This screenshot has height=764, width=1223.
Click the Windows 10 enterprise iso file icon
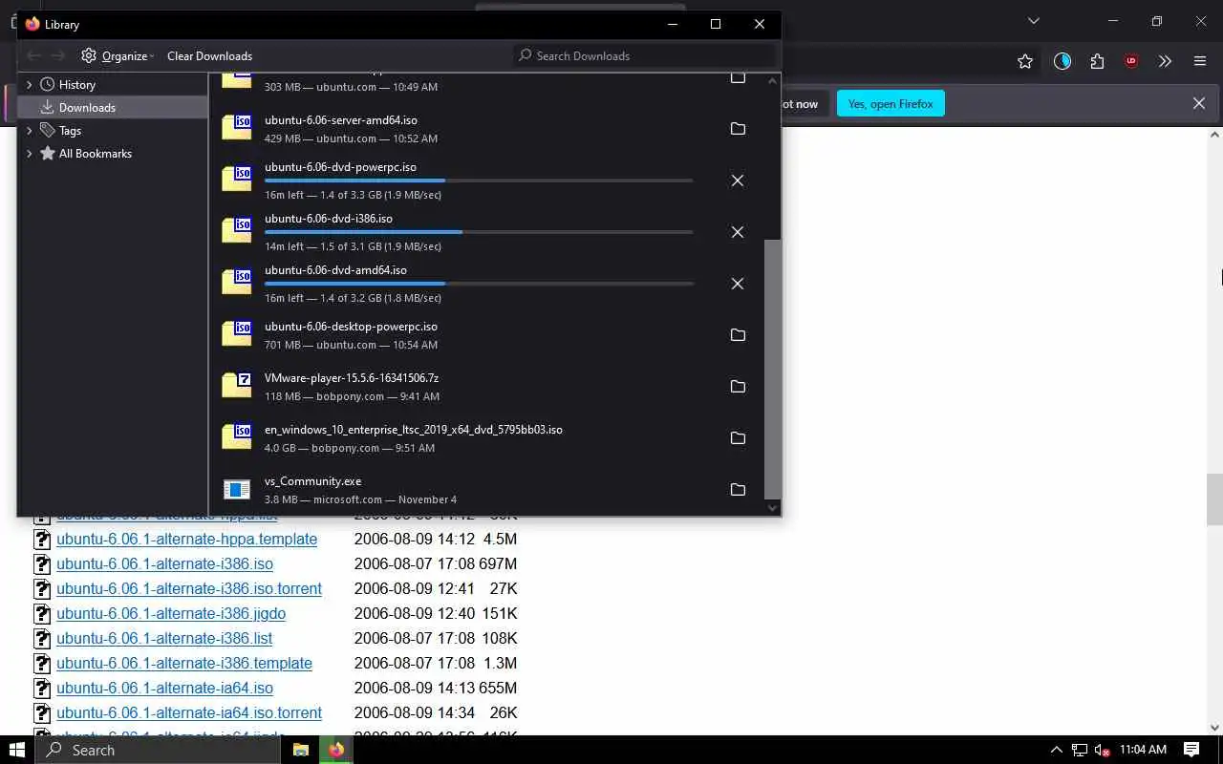236,436
